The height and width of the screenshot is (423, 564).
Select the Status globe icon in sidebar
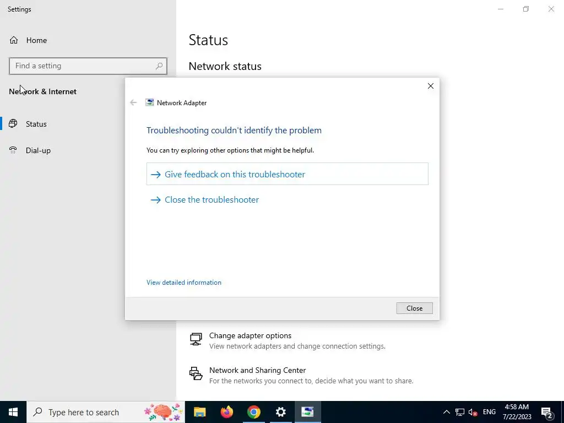pyautogui.click(x=13, y=124)
